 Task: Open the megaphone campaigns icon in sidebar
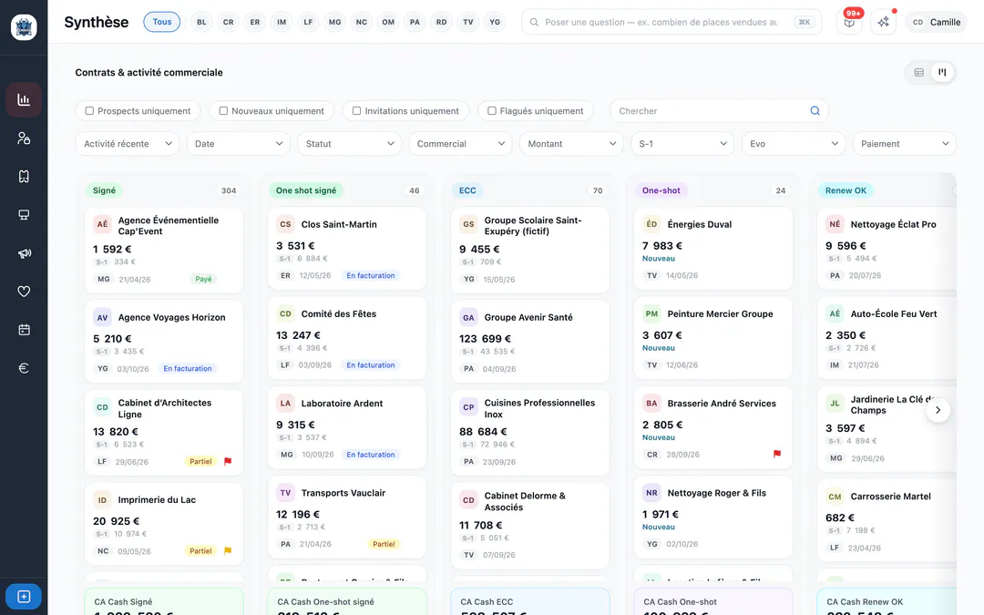click(x=24, y=253)
